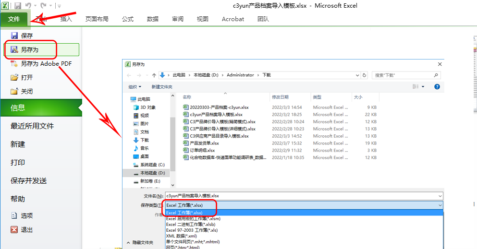The width and height of the screenshot is (477, 249).
Task: Click 关闭 in the file menu
Action: [x=22, y=92]
